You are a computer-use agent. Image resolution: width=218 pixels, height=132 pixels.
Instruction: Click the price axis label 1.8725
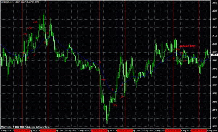(x=214, y=36)
